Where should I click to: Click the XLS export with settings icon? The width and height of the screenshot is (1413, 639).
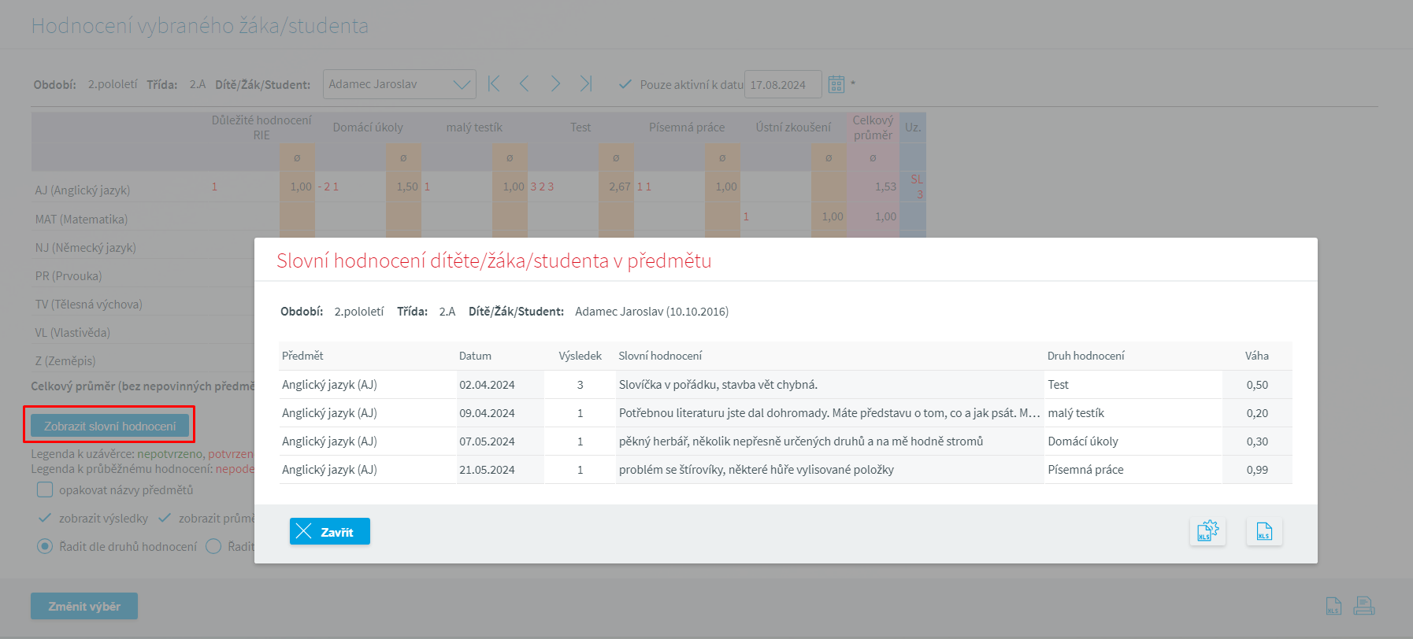(x=1207, y=532)
